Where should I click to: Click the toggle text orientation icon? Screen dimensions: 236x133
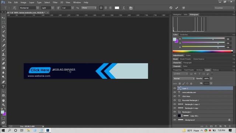click(x=14, y=8)
